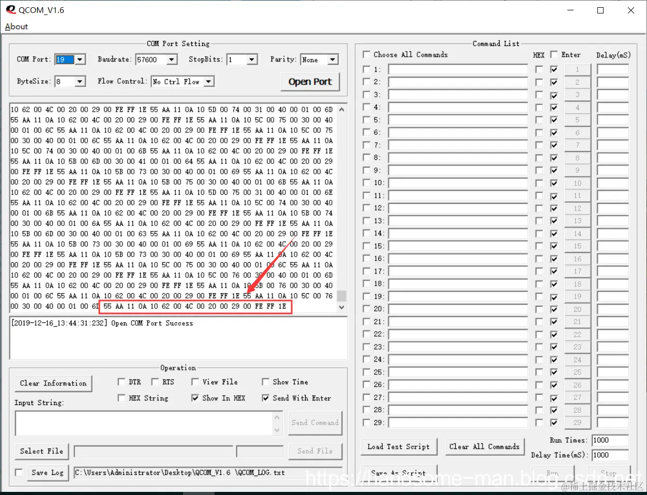The image size is (647, 495).
Task: Click the Run Times input field
Action: (x=610, y=440)
